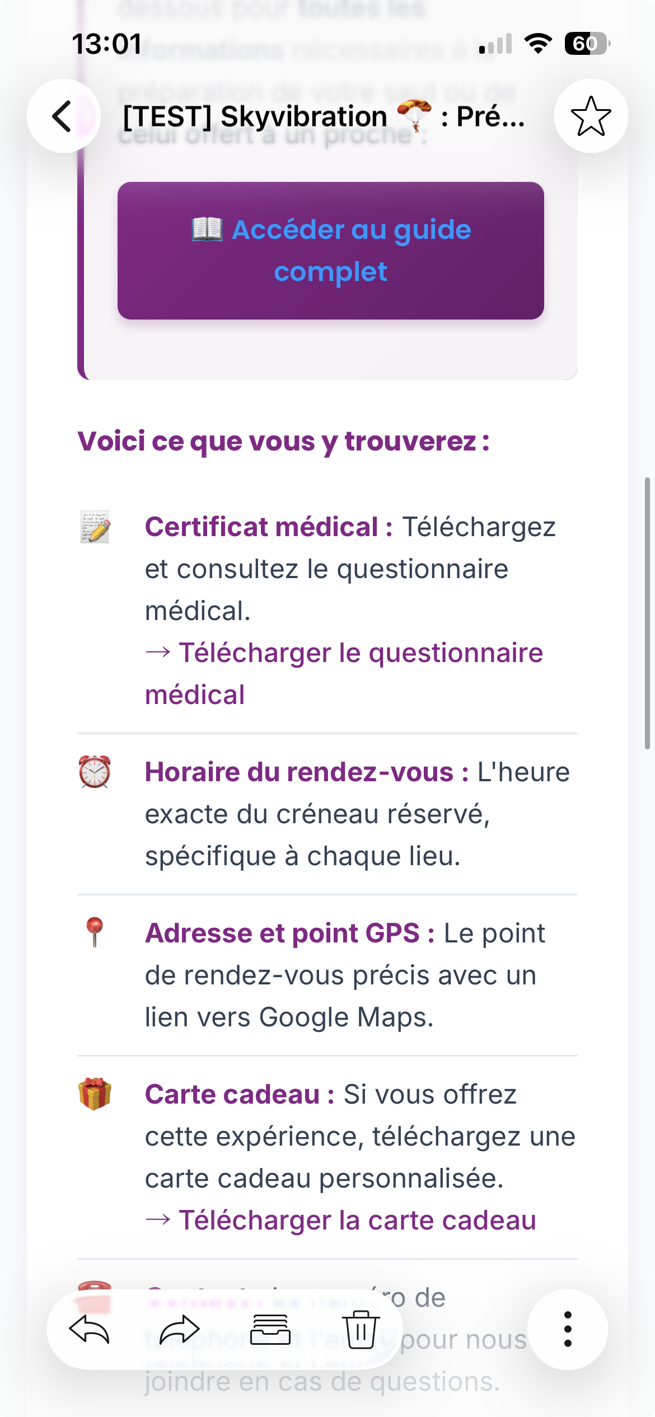Click the vertical scrollbar on the right edge

tap(647, 613)
